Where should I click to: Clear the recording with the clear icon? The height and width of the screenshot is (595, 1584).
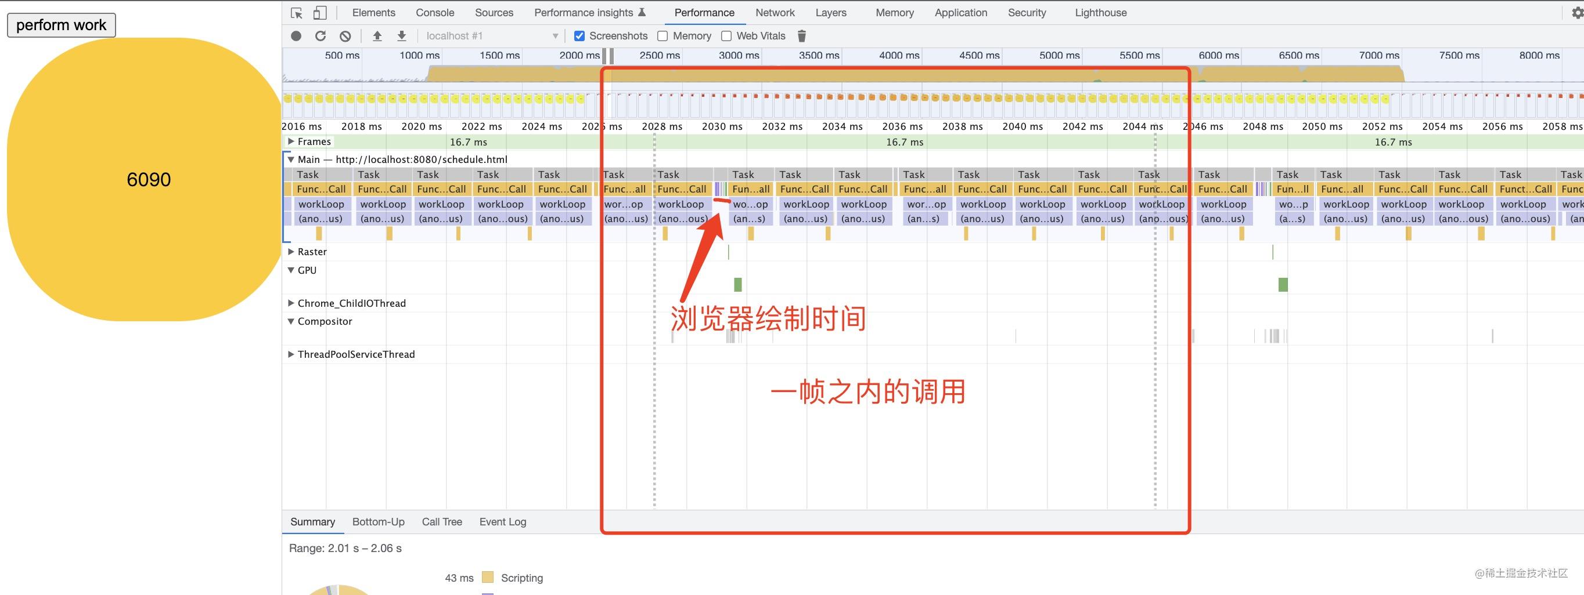[x=345, y=36]
